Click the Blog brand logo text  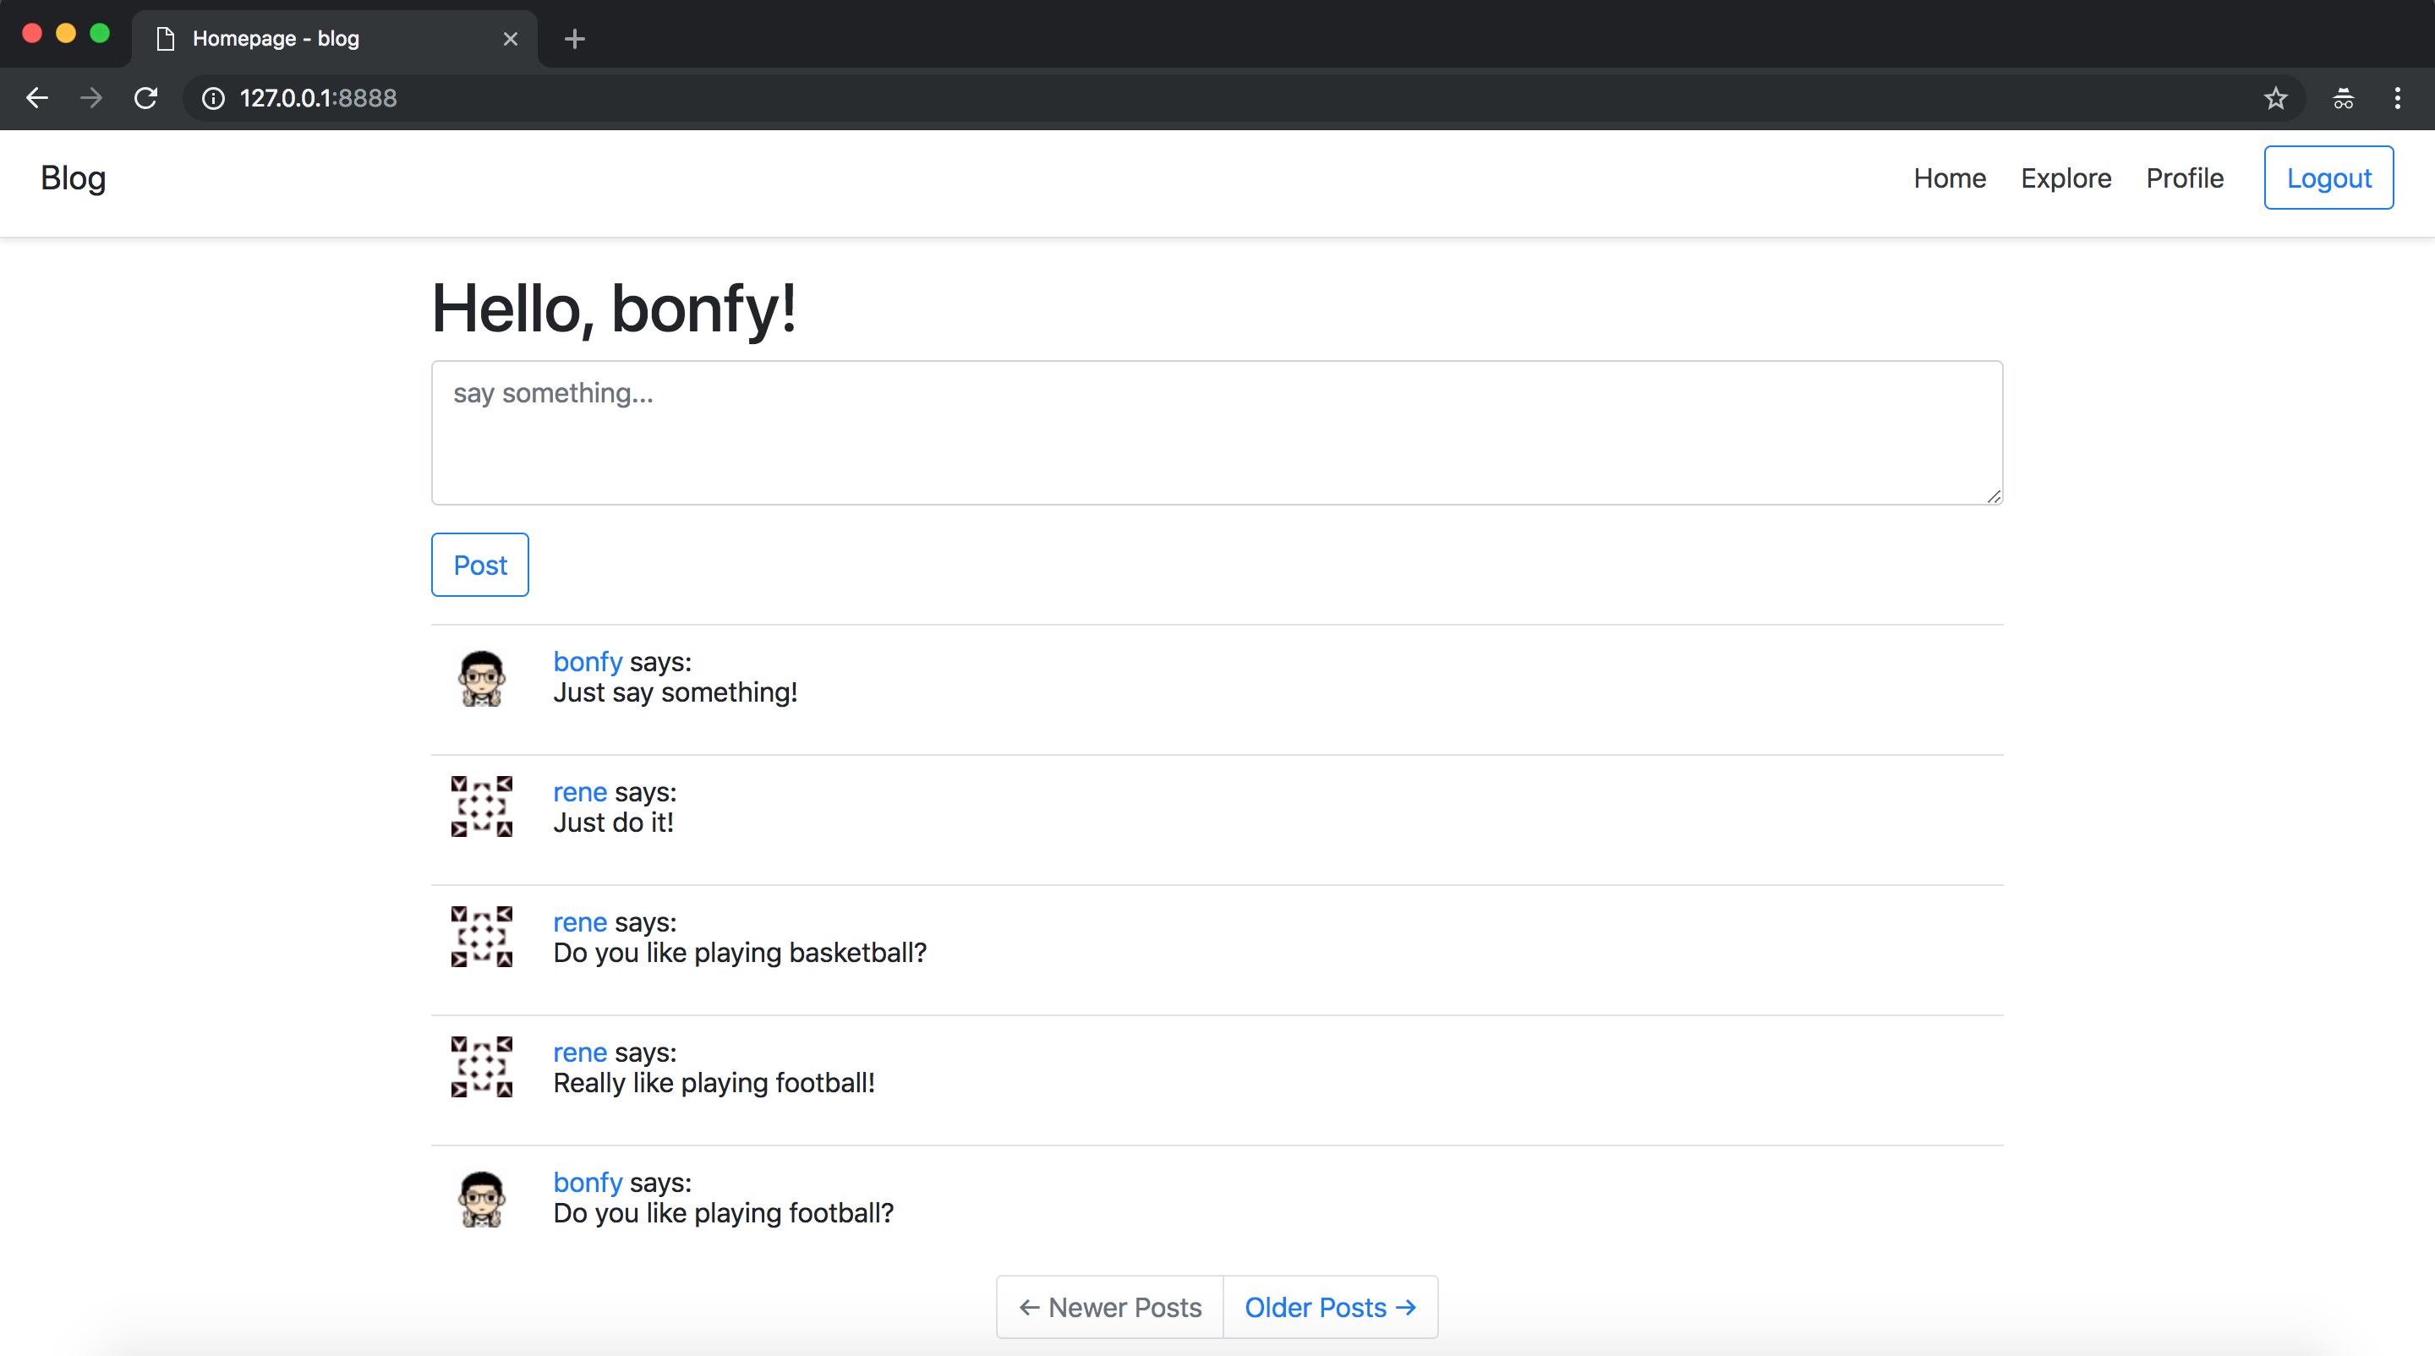tap(73, 178)
